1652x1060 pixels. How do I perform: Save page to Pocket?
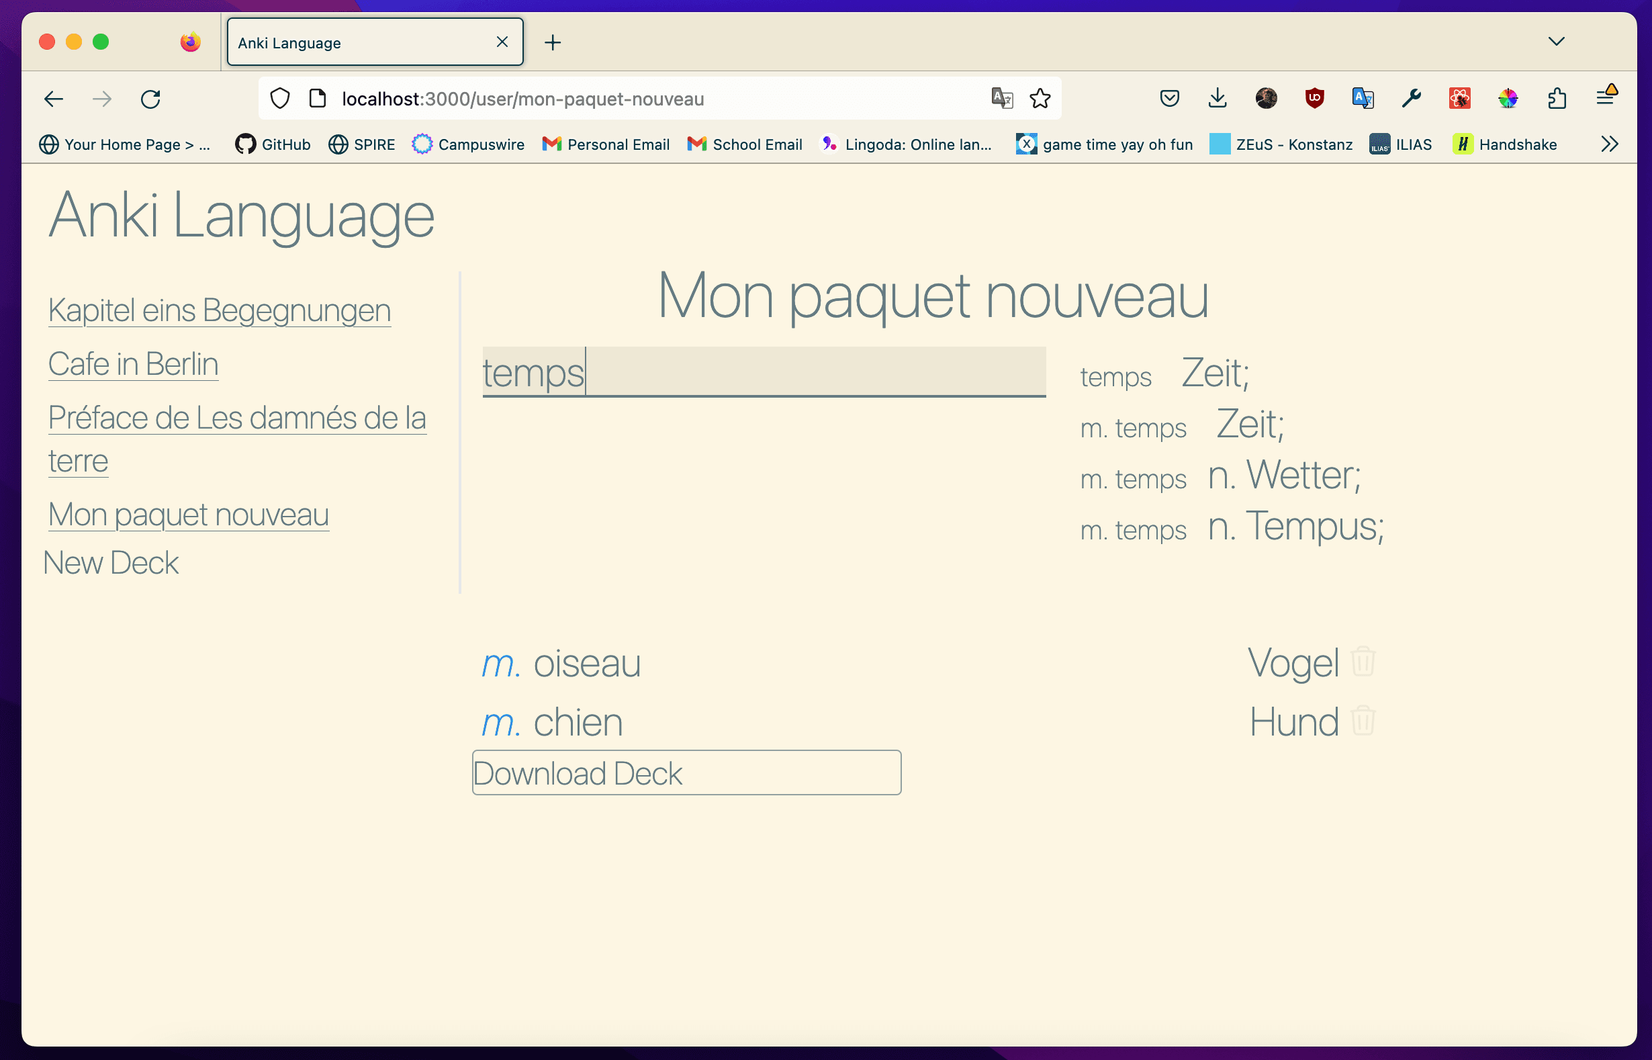pyautogui.click(x=1169, y=99)
